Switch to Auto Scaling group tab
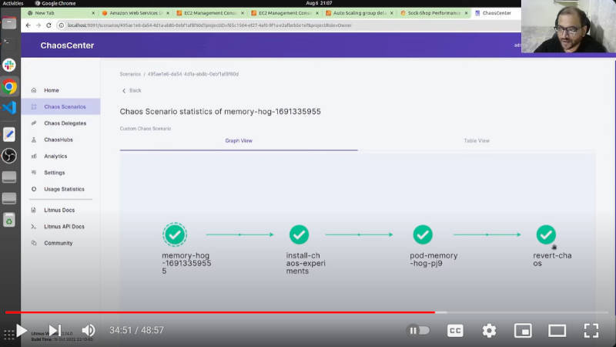The width and height of the screenshot is (616, 347). (358, 13)
